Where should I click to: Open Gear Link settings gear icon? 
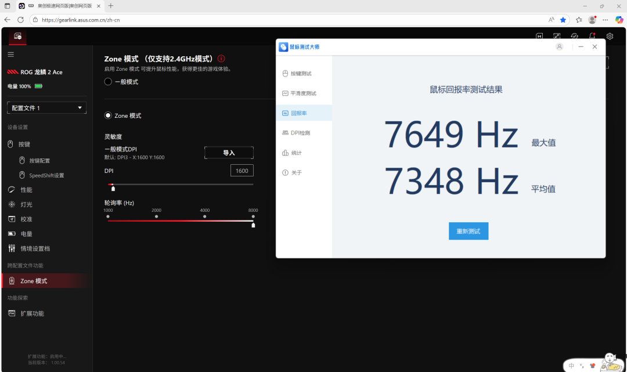coord(610,36)
